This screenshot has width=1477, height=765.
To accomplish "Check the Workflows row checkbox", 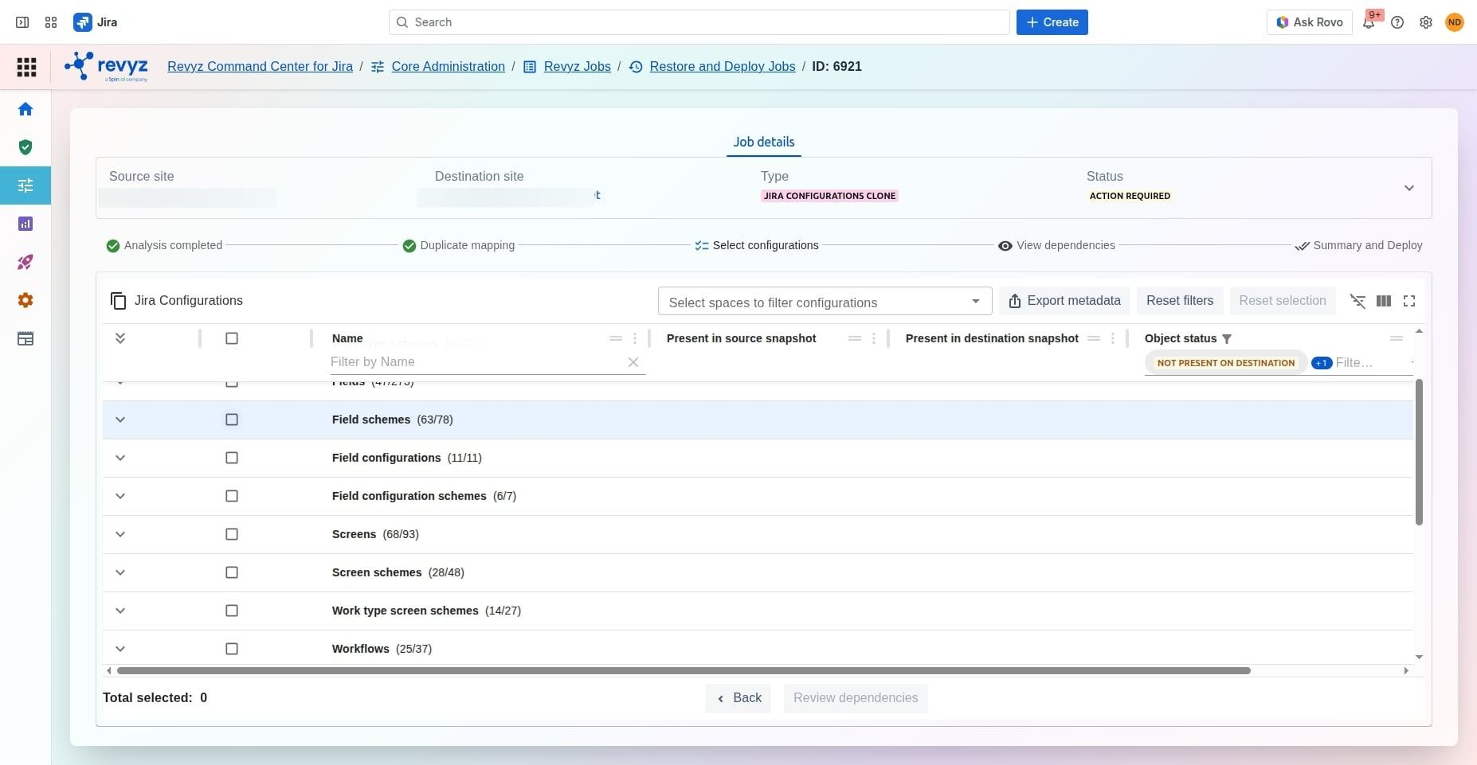I will click(x=232, y=649).
